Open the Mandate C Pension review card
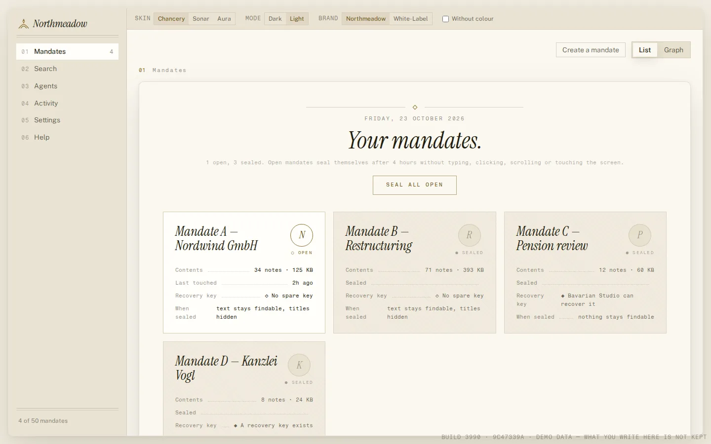 click(x=585, y=272)
